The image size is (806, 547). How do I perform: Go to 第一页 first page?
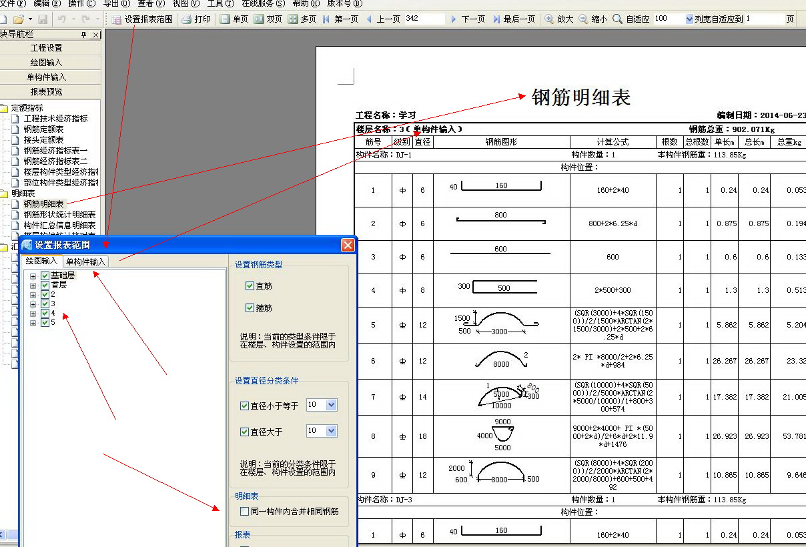(340, 19)
